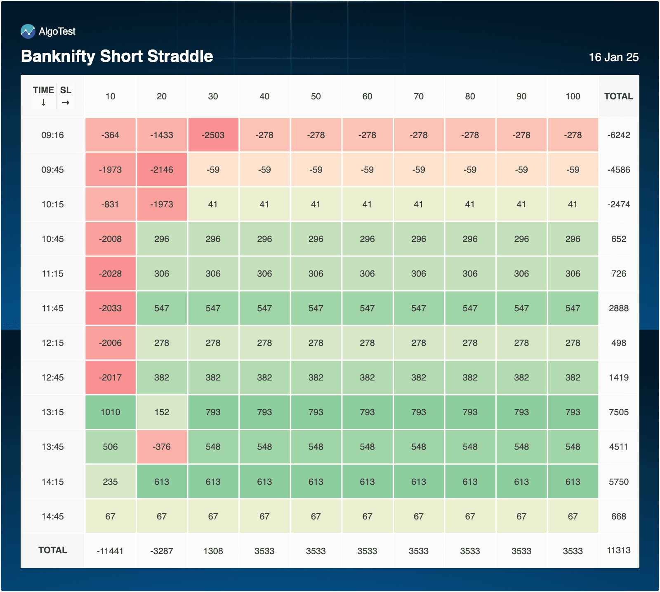Click the 16 Jan 25 date label

pos(613,57)
